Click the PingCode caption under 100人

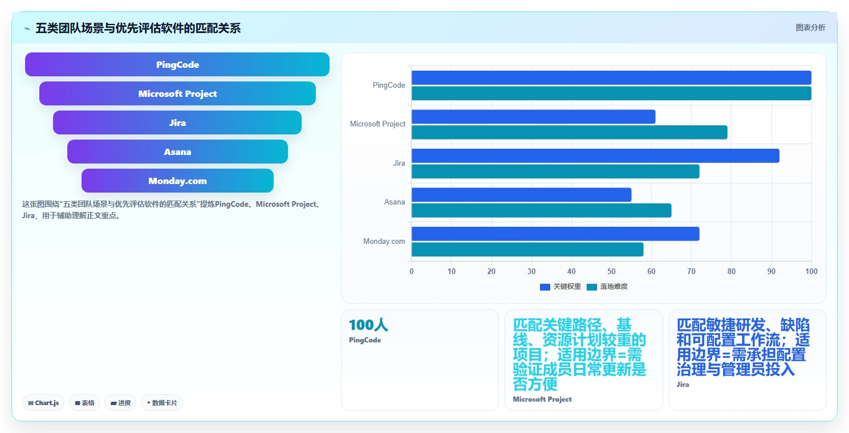click(x=365, y=340)
